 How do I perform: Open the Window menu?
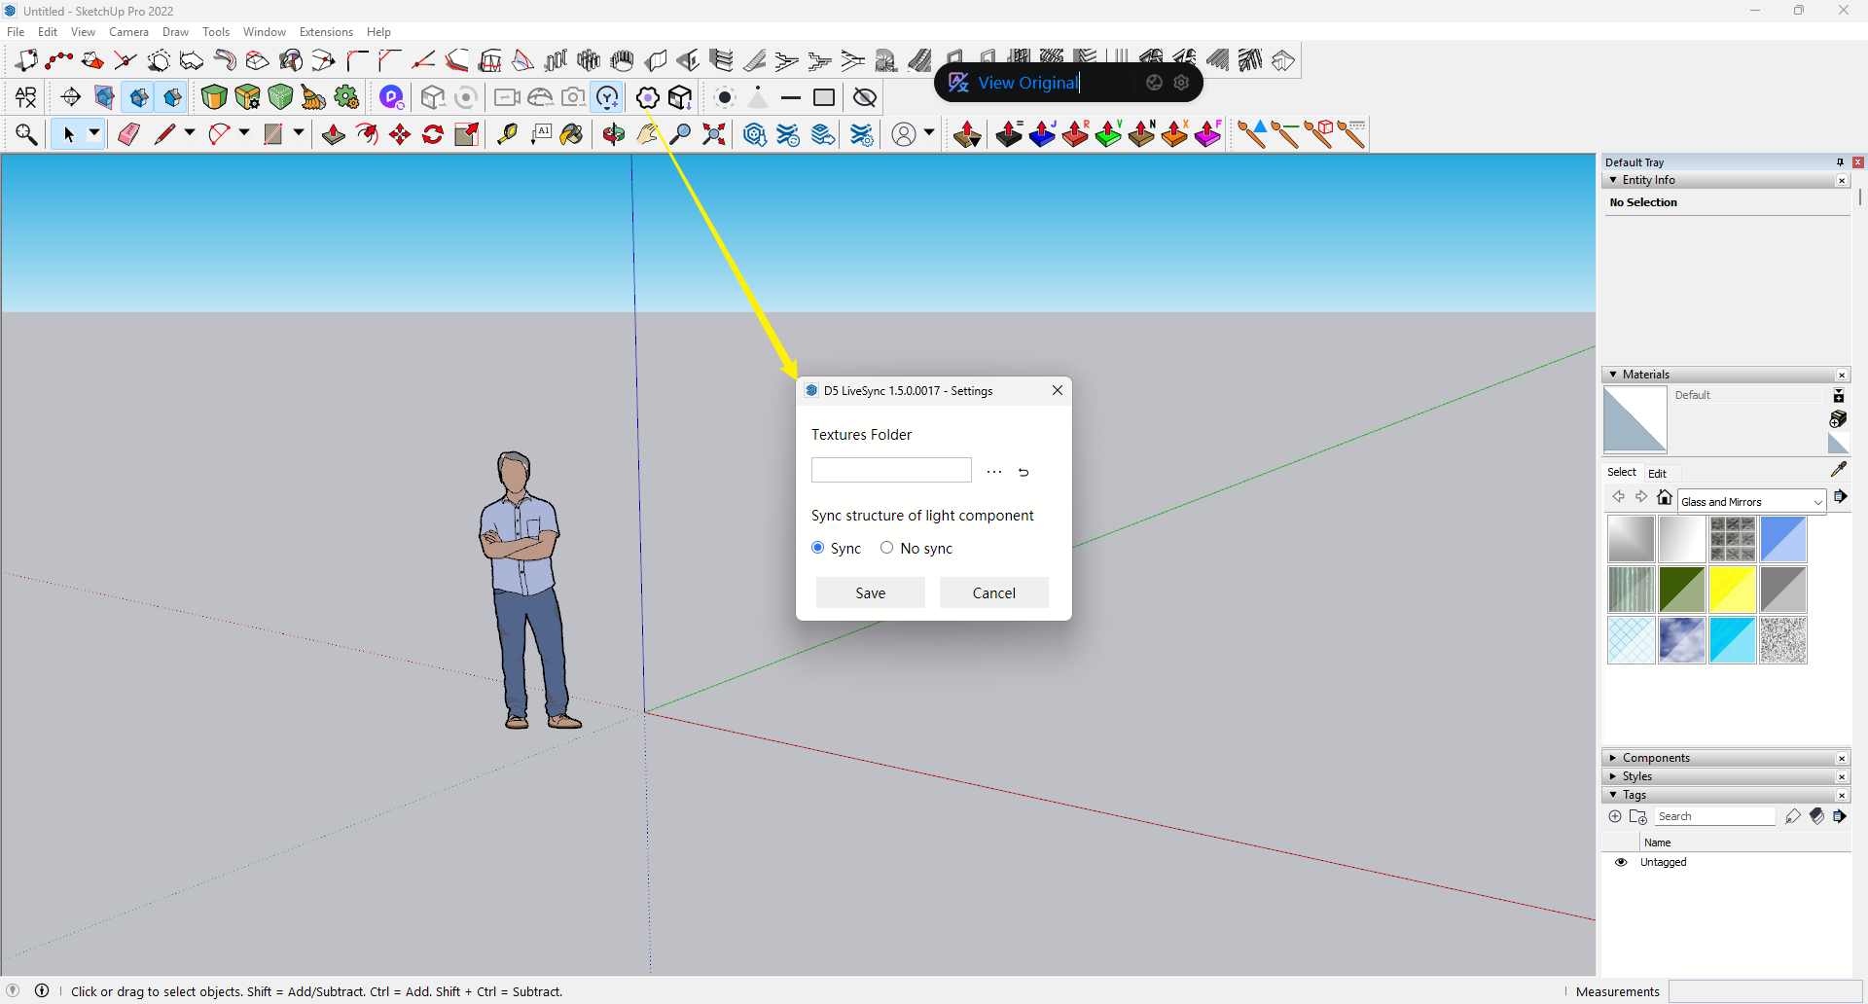point(265,32)
